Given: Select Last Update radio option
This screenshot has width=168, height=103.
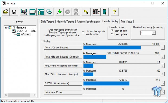Looking at the screenshot, I should click(x=112, y=34).
